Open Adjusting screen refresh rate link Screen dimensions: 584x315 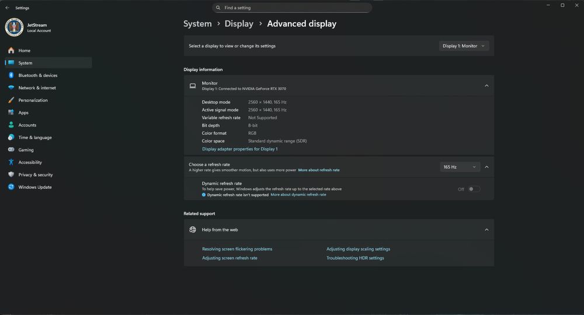pos(230,258)
